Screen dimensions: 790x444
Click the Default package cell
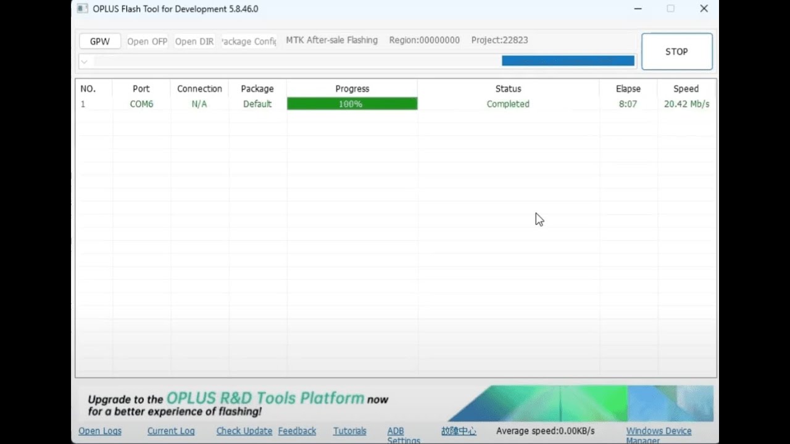click(257, 104)
